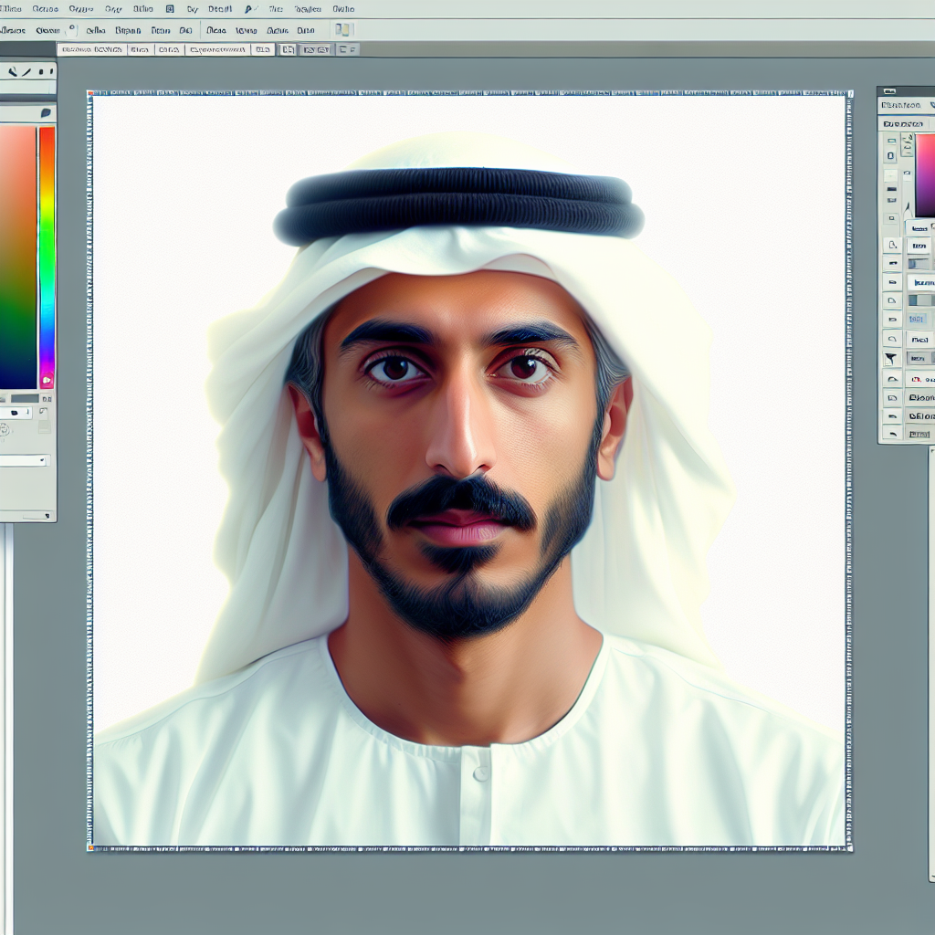Open the dropdown arrow in the left panel's lower field
This screenshot has height=935, width=935.
click(x=42, y=460)
